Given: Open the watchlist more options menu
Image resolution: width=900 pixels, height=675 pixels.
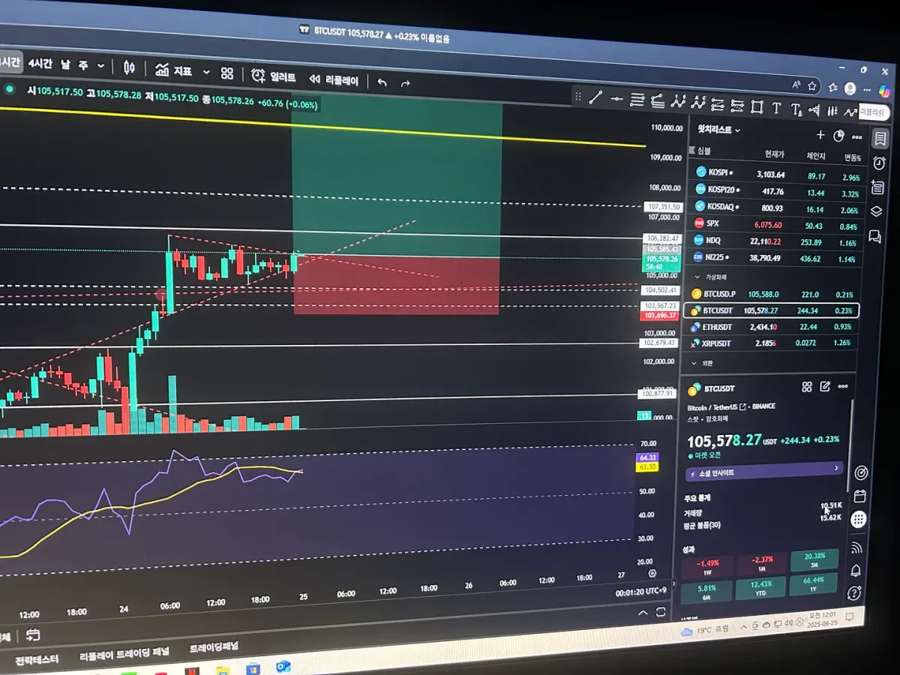Looking at the screenshot, I should tap(857, 137).
